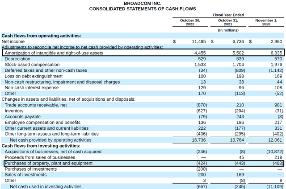The width and height of the screenshot is (286, 189).
Task: Click the 'October 30, 2022' column header
Action: (x=190, y=22)
